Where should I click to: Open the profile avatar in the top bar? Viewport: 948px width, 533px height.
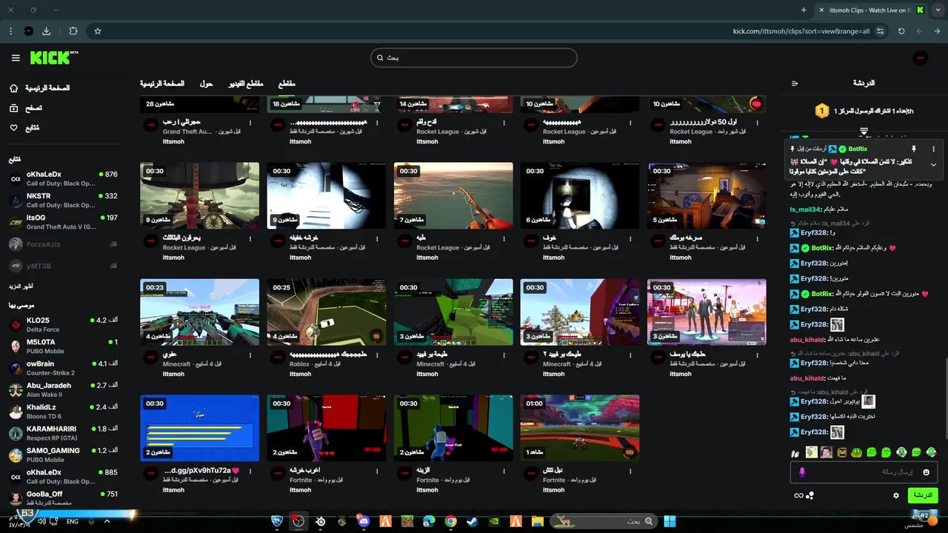(x=920, y=58)
